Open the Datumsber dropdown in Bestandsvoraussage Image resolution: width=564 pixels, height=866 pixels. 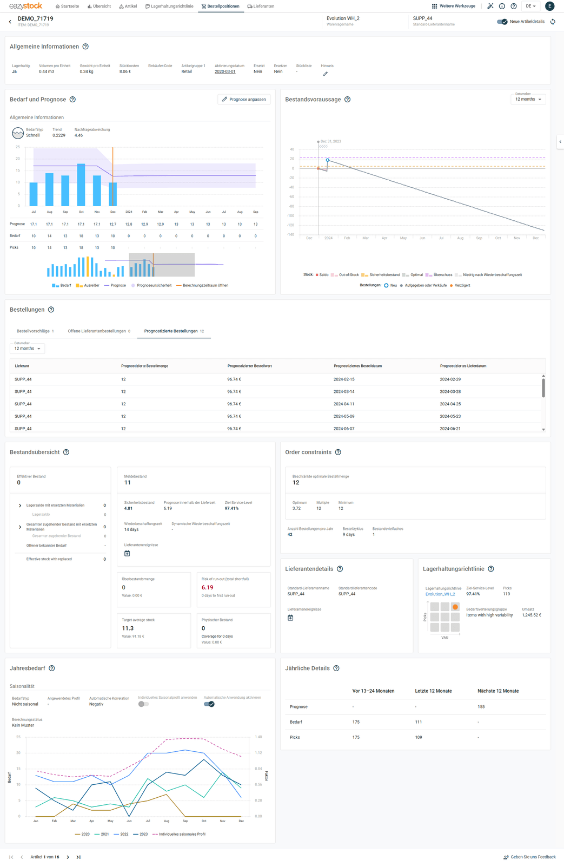(528, 99)
